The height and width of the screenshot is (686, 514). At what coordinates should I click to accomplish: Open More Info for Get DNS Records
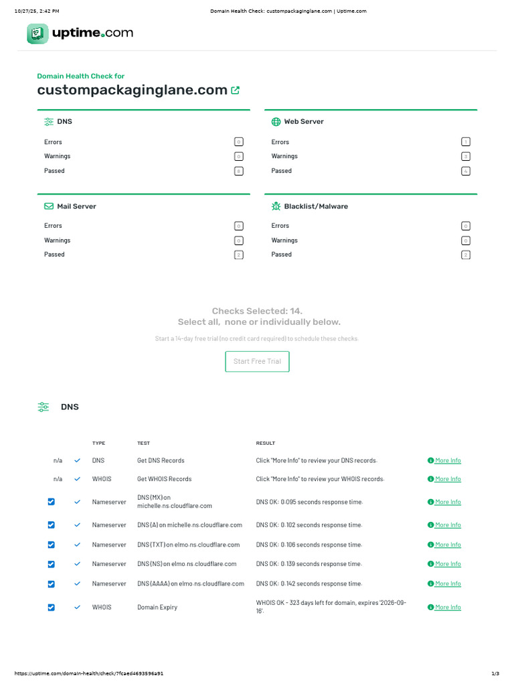point(444,460)
